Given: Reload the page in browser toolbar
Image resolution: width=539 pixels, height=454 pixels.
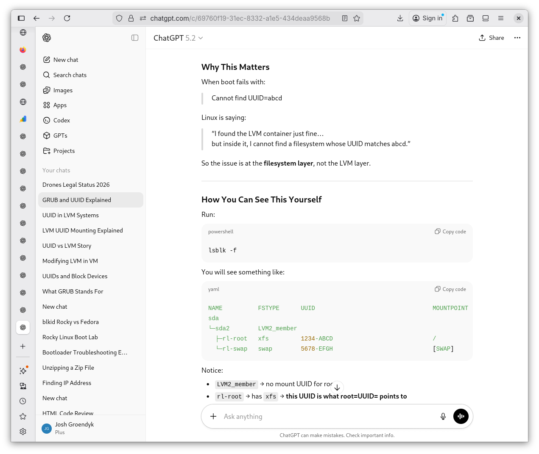Looking at the screenshot, I should 67,18.
